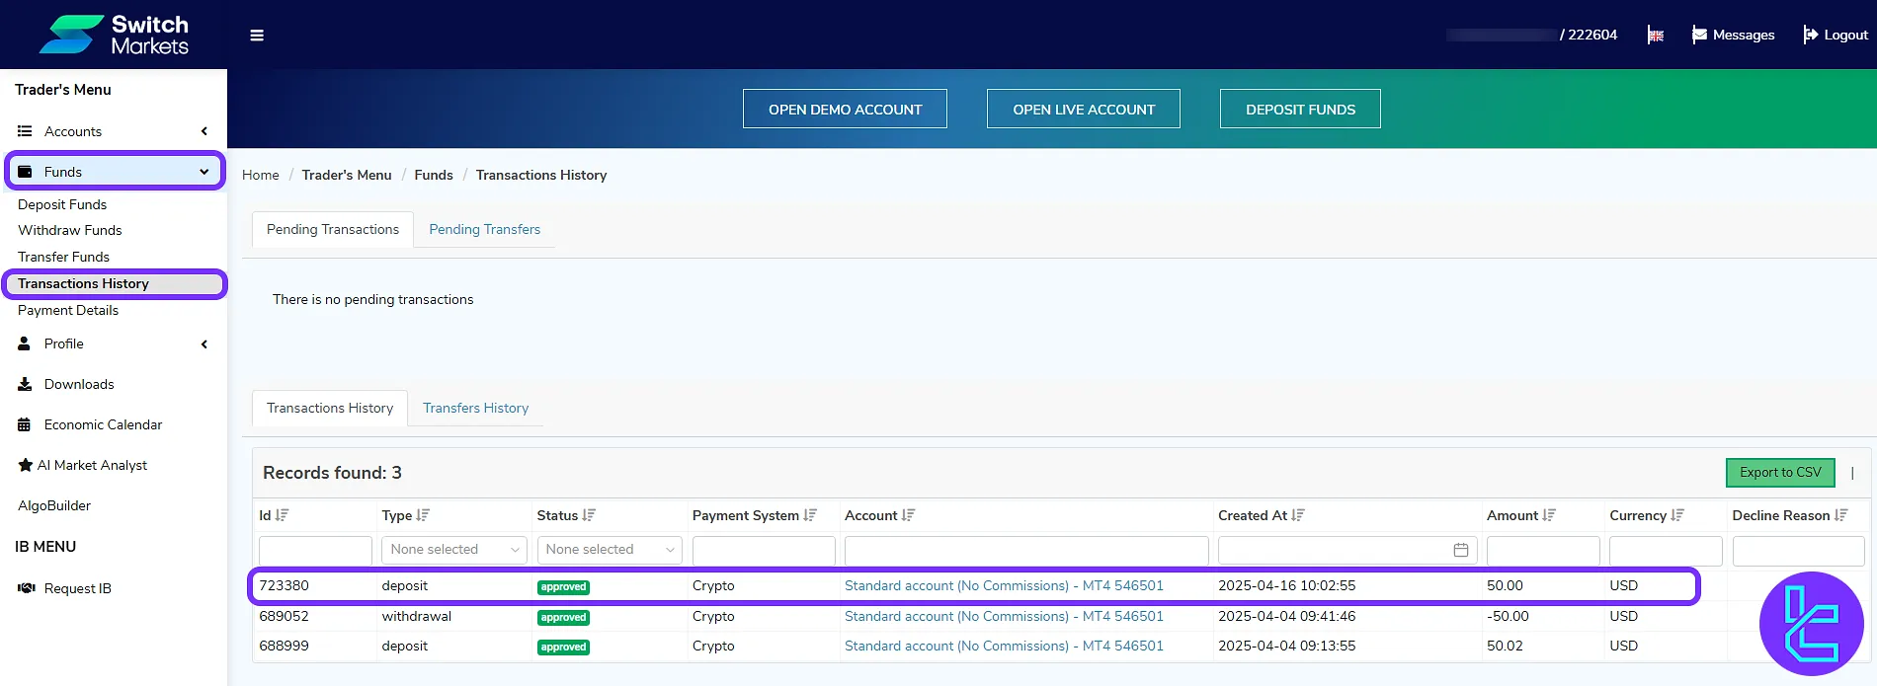Image resolution: width=1877 pixels, height=686 pixels.
Task: Click the OPEN LIVE ACCOUNT button
Action: click(1084, 109)
